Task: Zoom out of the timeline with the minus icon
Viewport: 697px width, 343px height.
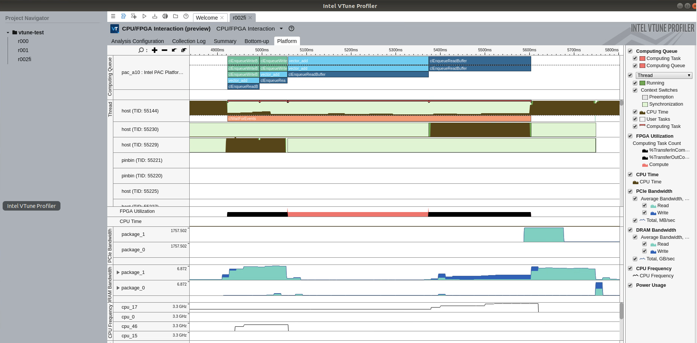Action: [164, 50]
